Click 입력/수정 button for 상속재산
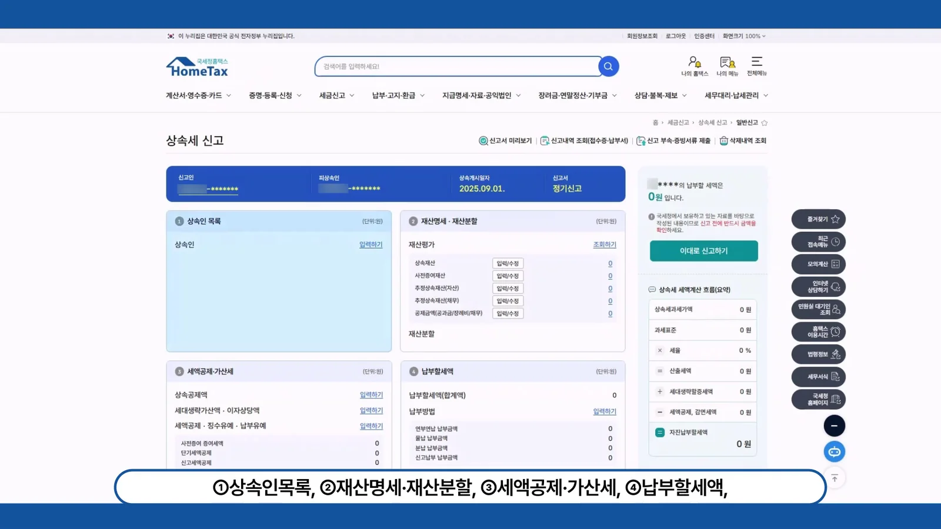The image size is (941, 529). coord(508,263)
